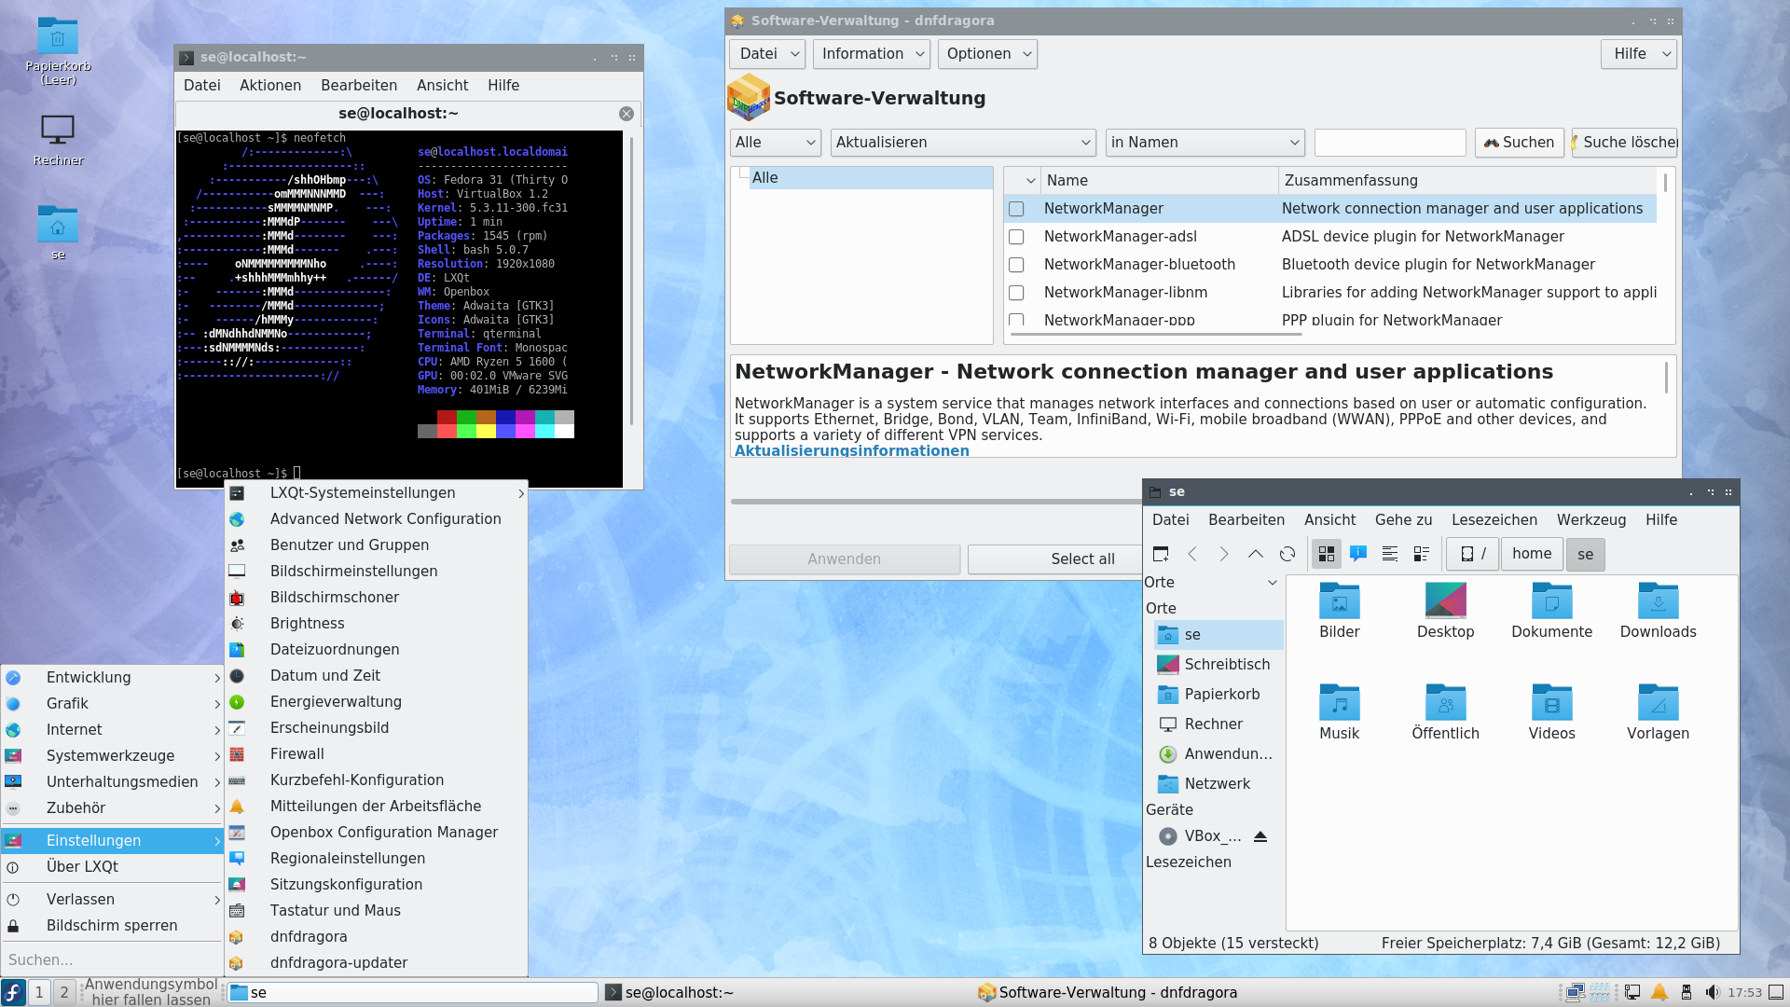Open Aktionen menu in terminal
The image size is (1790, 1007).
coord(270,85)
